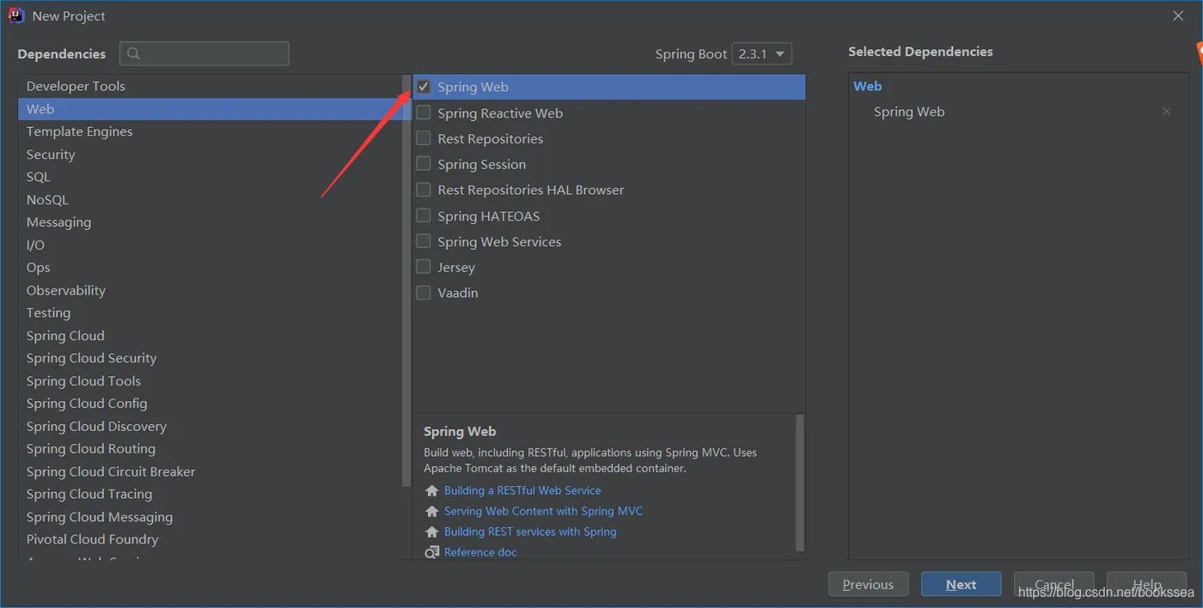Tick the Spring Session checkbox
The height and width of the screenshot is (608, 1203).
(424, 164)
